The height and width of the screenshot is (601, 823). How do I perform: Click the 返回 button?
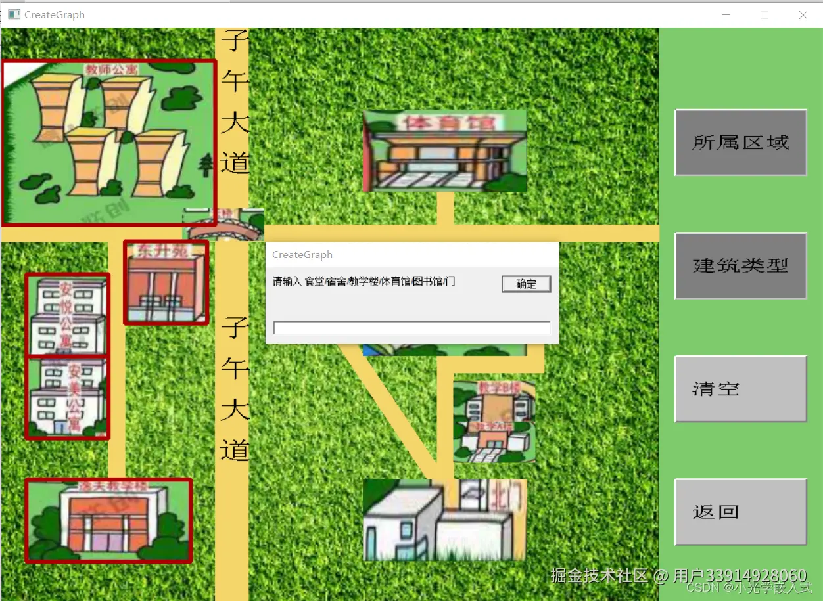coord(740,512)
